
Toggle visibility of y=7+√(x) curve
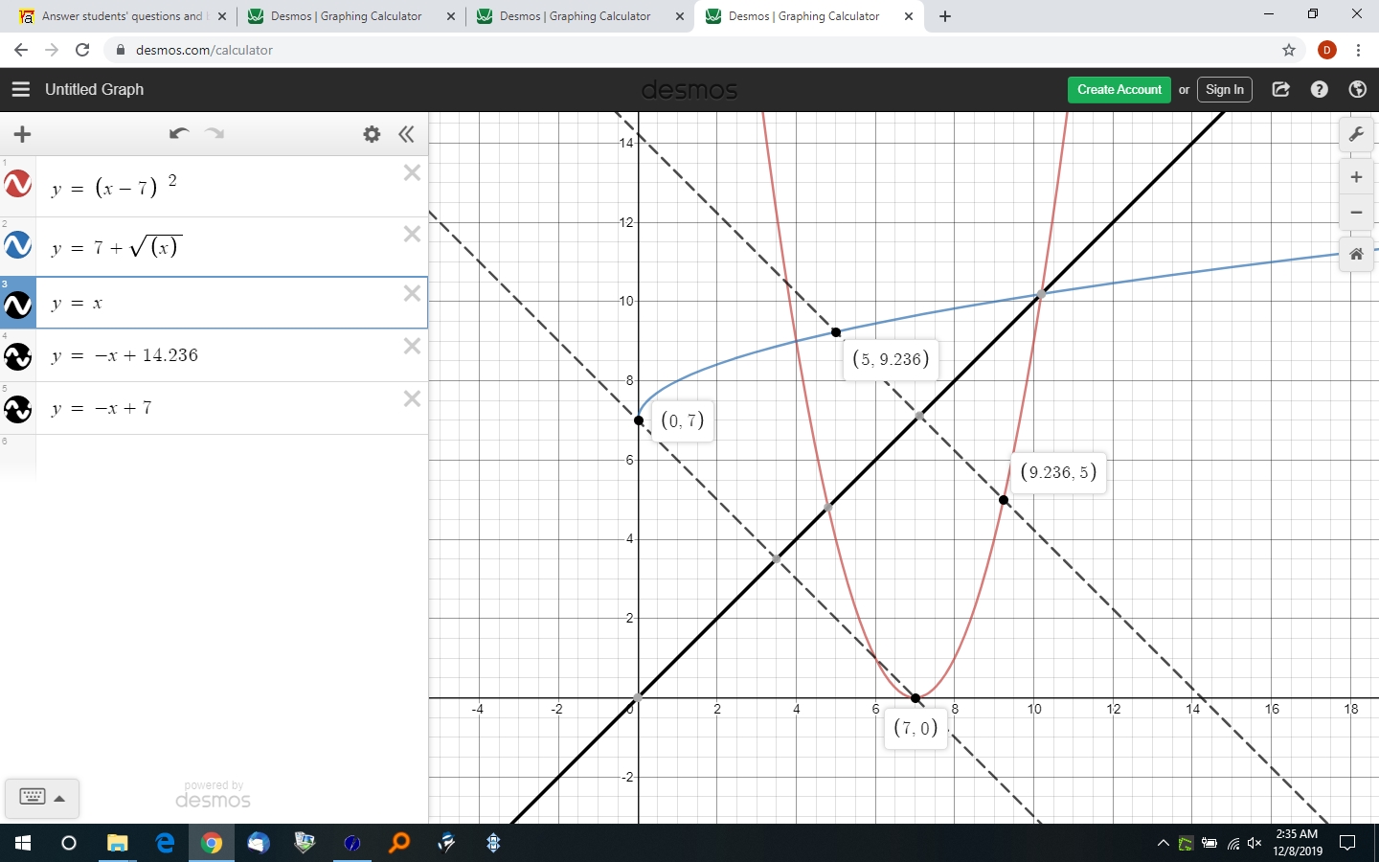(x=18, y=245)
